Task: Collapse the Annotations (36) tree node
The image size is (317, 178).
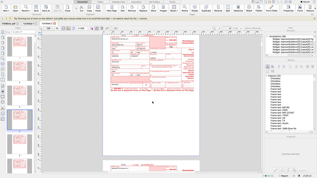Action: pos(267,37)
